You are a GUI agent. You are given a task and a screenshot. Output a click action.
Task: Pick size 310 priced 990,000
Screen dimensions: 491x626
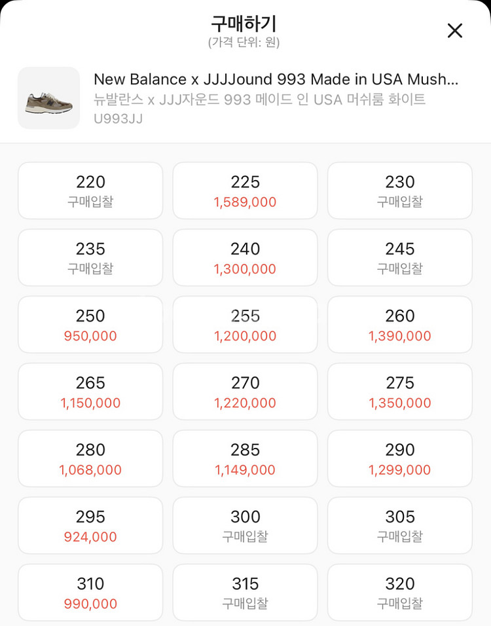point(90,593)
